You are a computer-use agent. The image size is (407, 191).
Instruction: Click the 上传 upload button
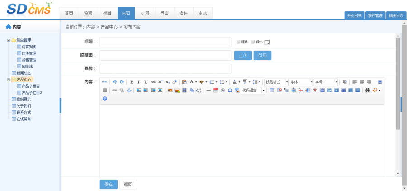click(243, 55)
